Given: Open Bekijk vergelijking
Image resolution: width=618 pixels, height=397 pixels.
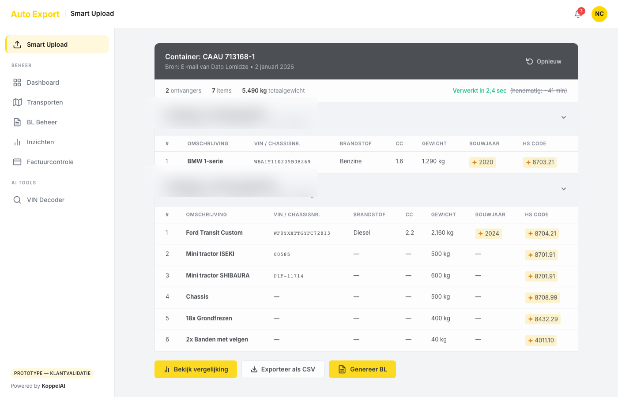Looking at the screenshot, I should (196, 369).
